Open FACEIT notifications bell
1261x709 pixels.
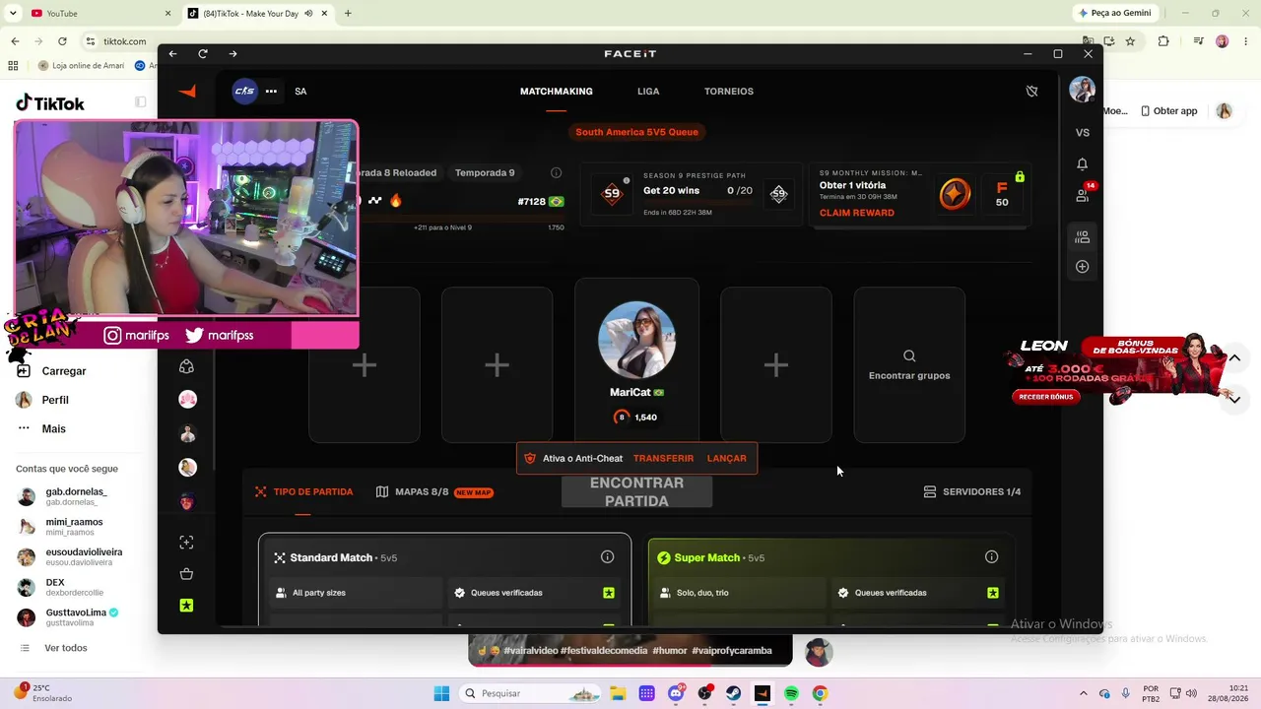tap(1083, 164)
